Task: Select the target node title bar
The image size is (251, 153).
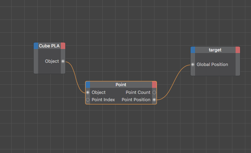Action: click(215, 50)
